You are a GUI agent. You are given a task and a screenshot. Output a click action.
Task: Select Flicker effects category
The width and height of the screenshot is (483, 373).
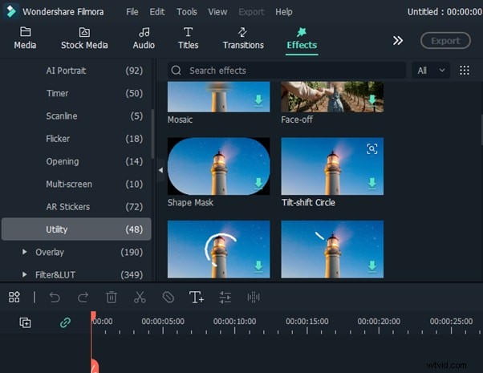[x=76, y=139]
